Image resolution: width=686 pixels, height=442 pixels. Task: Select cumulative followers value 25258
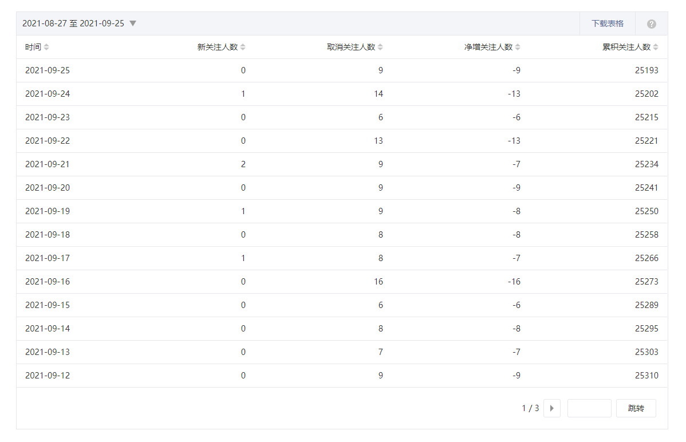coord(646,235)
